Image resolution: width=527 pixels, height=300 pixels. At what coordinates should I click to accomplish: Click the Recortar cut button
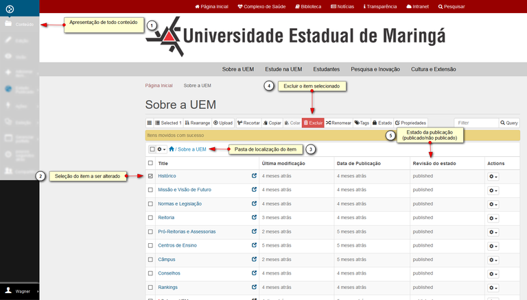(x=248, y=123)
